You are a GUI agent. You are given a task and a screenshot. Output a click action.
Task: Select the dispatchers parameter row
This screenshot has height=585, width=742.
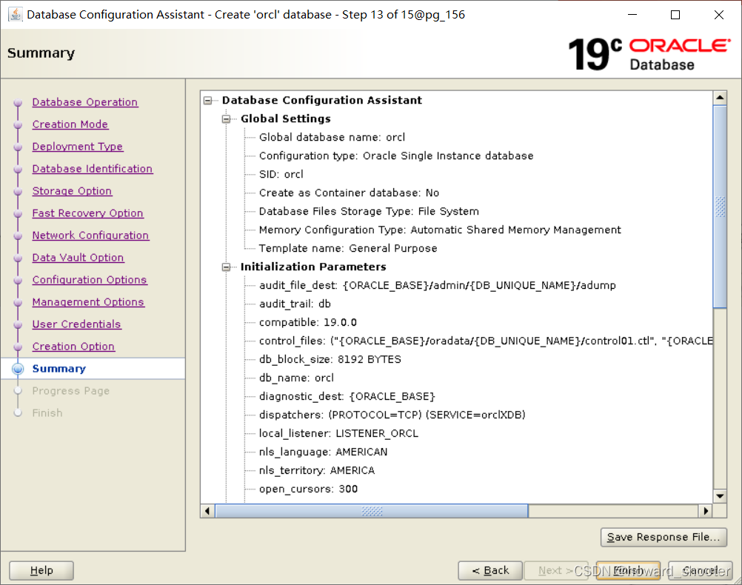tap(392, 415)
